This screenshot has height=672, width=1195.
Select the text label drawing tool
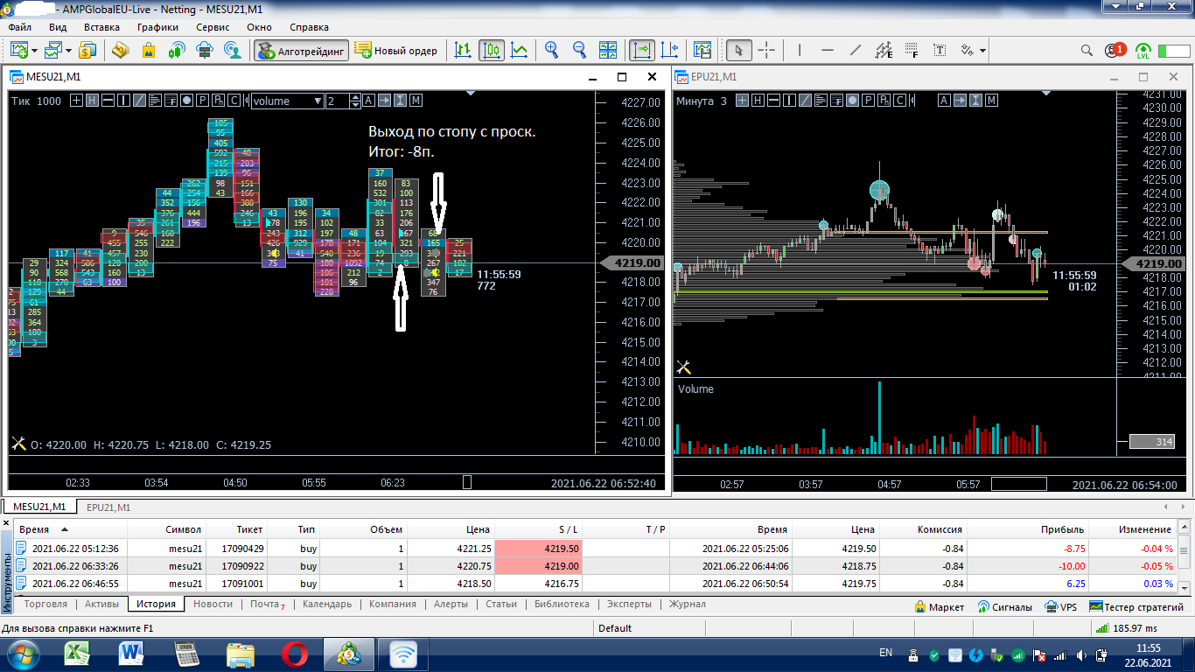click(940, 50)
